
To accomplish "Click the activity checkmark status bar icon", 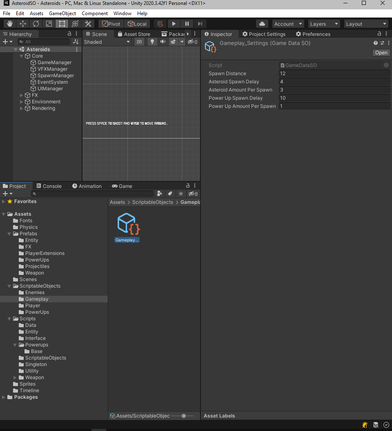I will pyautogui.click(x=386, y=425).
